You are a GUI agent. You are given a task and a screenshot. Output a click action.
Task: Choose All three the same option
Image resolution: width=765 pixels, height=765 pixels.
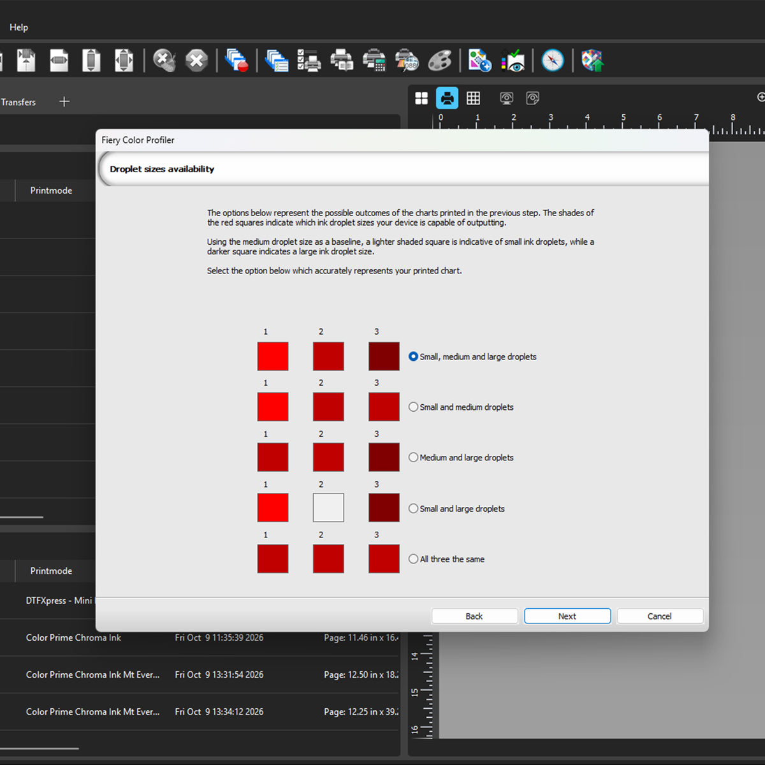pos(446,559)
